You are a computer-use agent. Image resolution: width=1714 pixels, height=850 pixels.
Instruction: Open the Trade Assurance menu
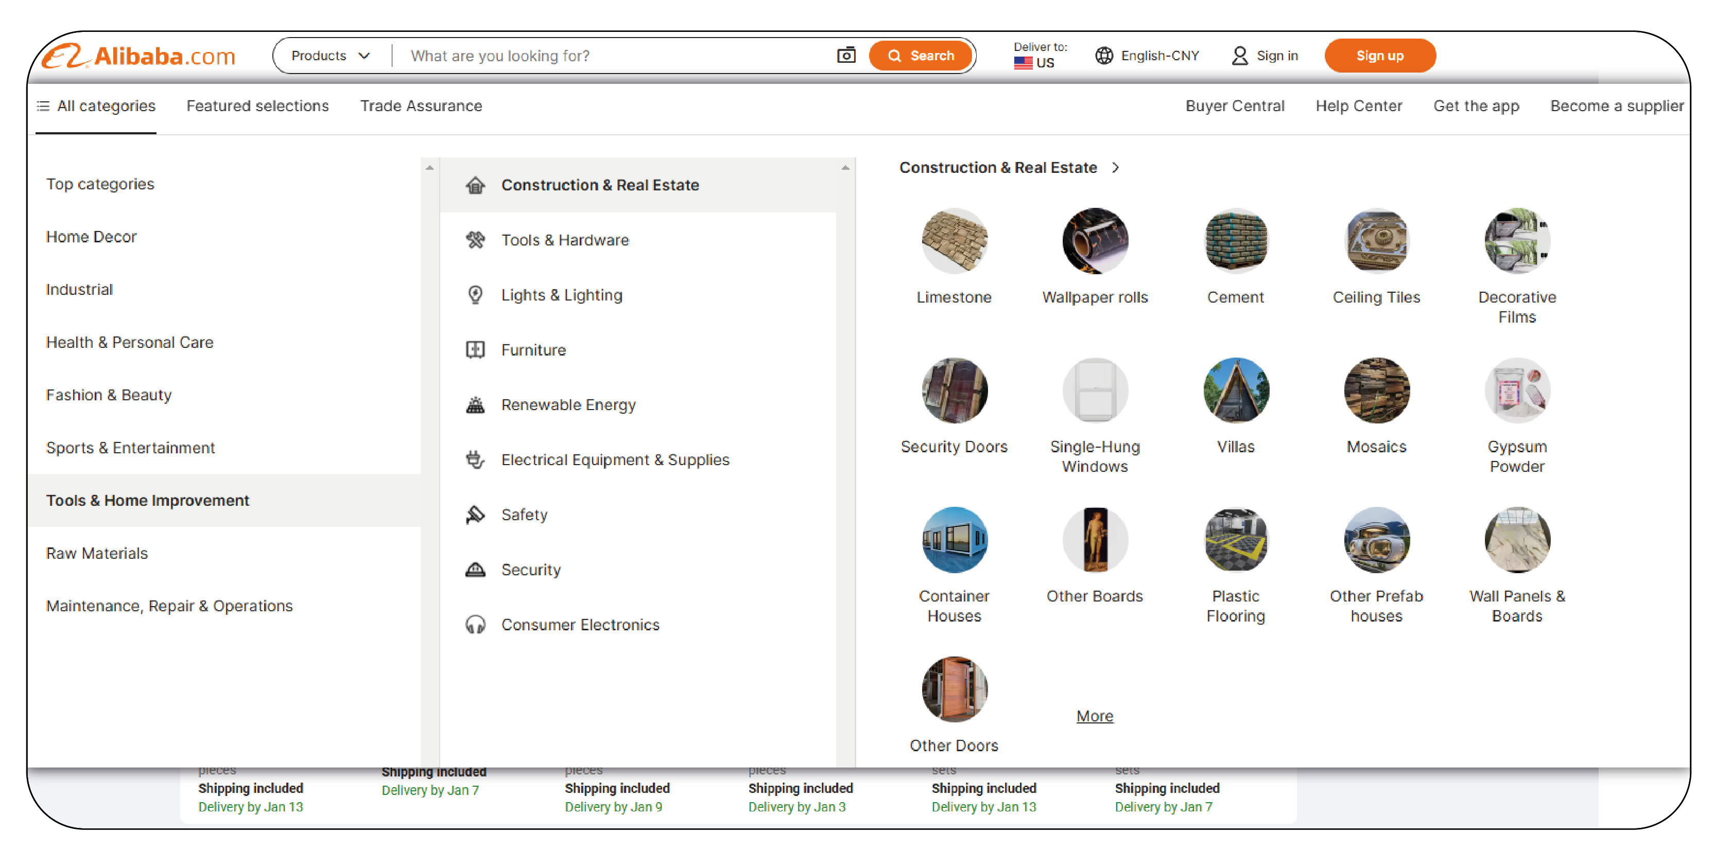coord(421,106)
